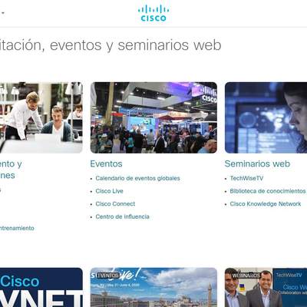Open the TechWiseTV link
Viewport: 307px width, 307px height.
[246, 178]
